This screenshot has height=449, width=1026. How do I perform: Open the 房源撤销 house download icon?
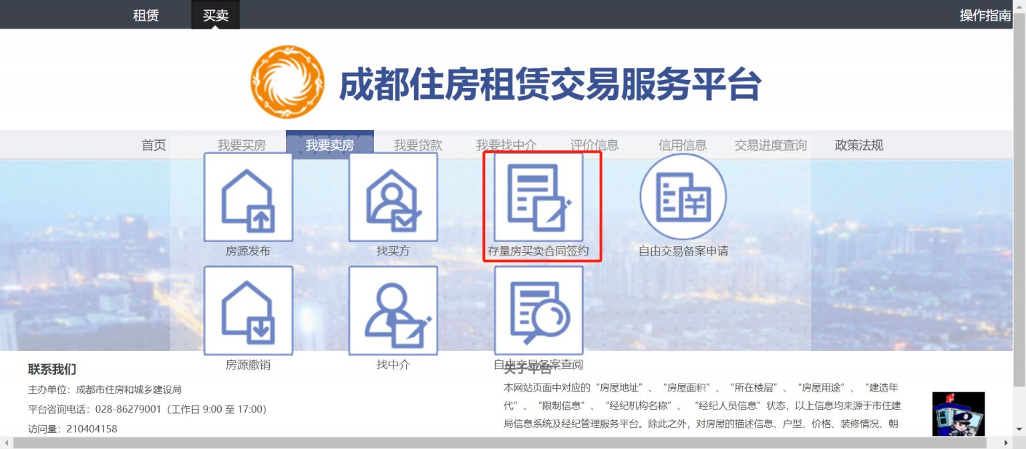(248, 311)
